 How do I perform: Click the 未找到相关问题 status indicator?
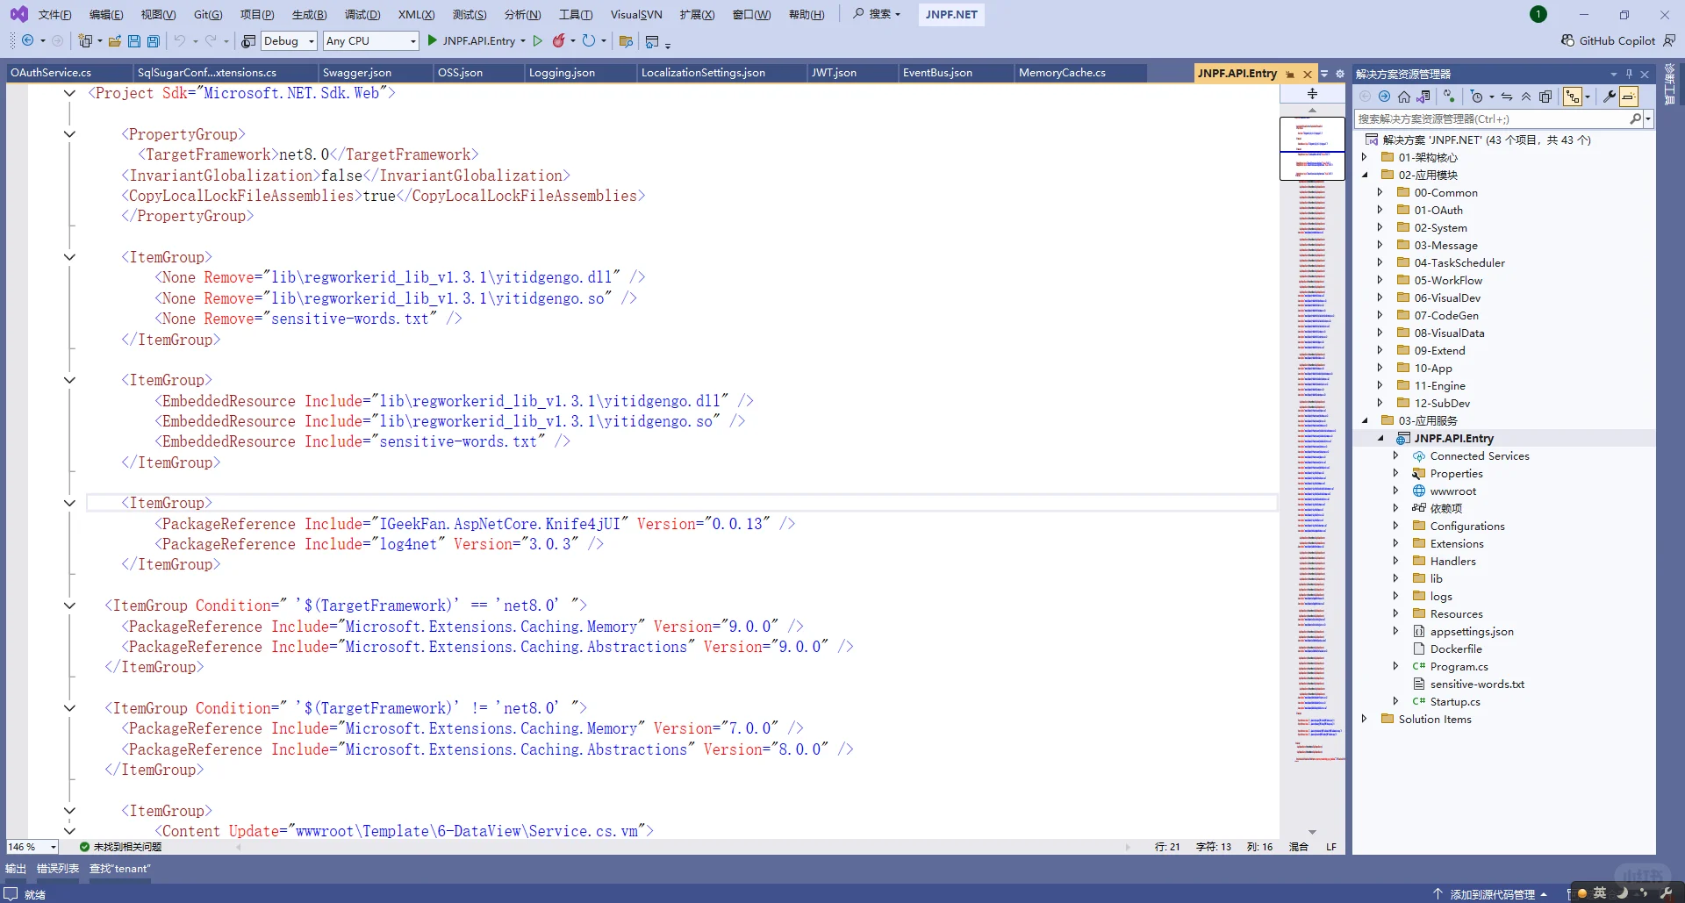(x=120, y=847)
